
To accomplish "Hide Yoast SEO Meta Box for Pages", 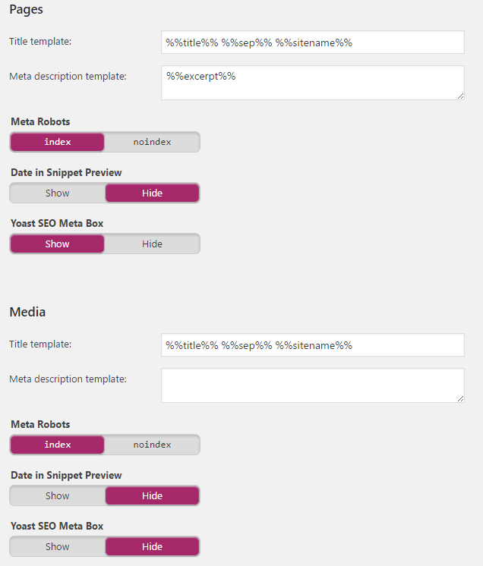I will [x=152, y=244].
